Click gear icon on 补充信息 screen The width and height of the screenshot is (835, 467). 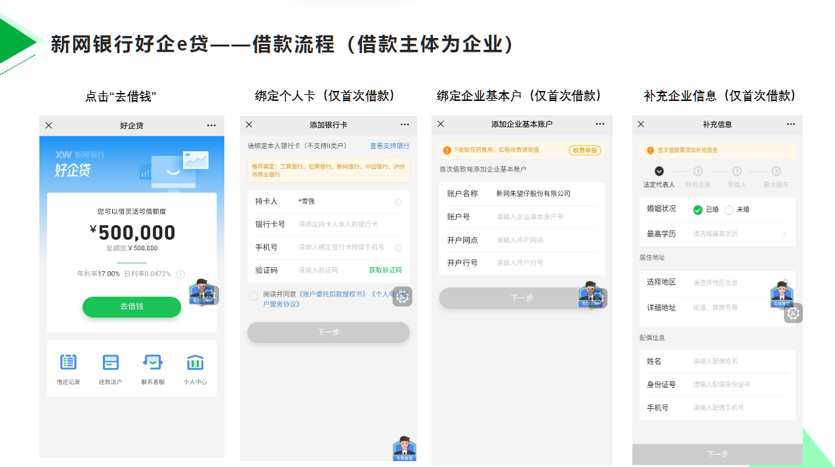point(793,313)
